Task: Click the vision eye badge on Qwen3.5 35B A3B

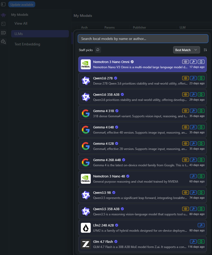Action: pos(186,209)
